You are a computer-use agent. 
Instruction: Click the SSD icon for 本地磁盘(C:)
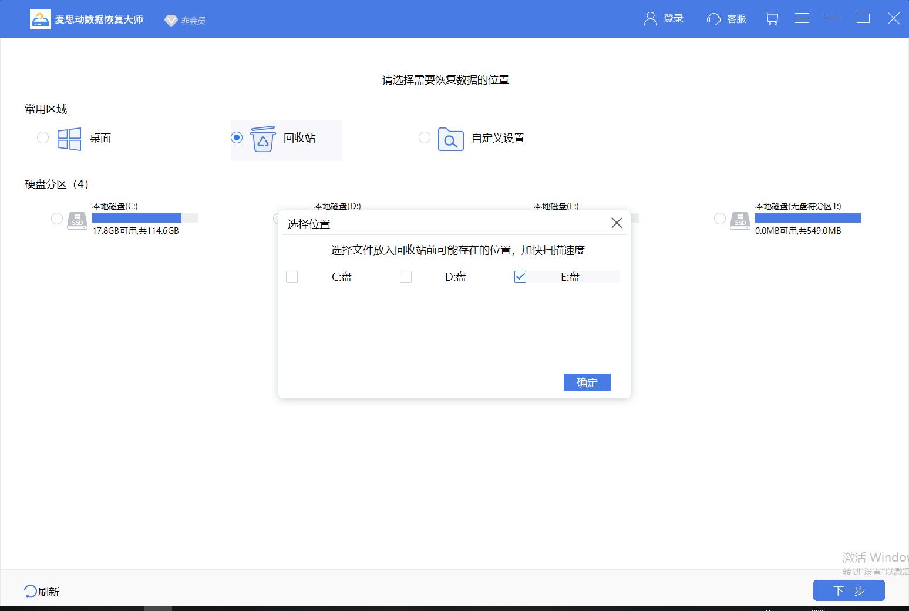[x=76, y=219]
